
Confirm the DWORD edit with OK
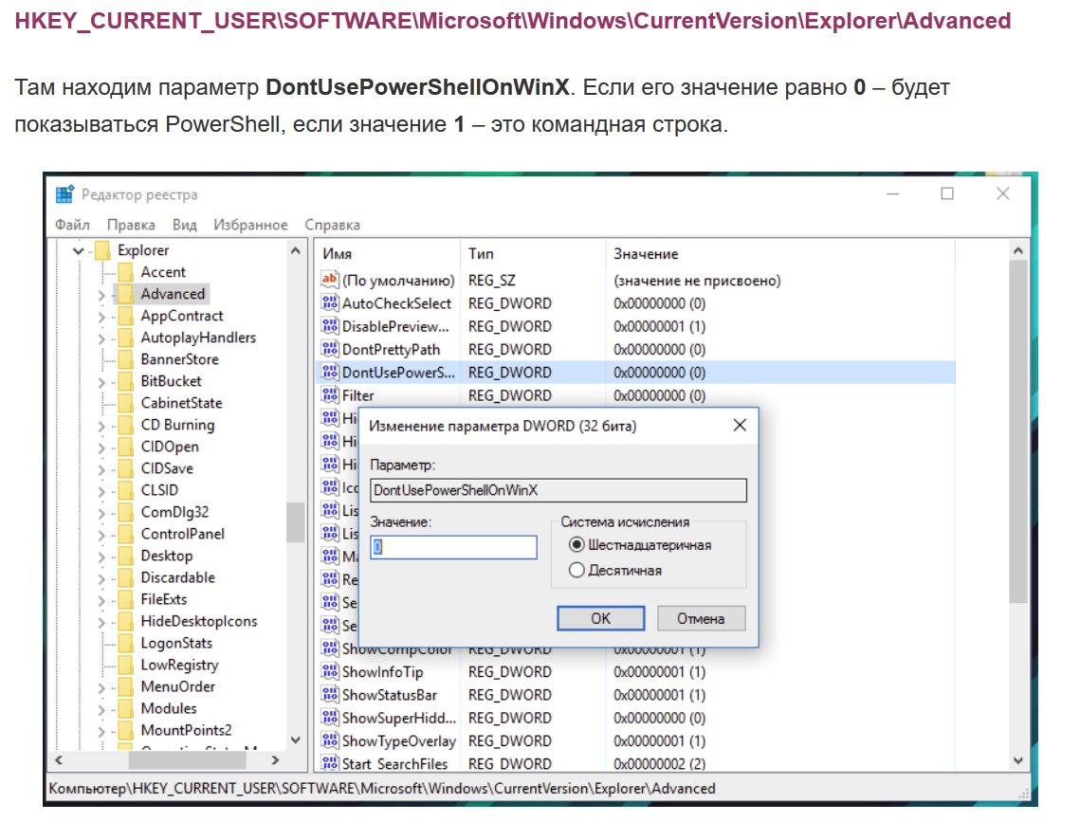click(600, 618)
